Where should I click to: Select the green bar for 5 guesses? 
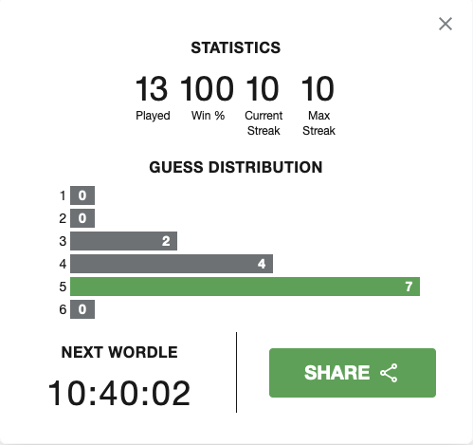click(245, 287)
